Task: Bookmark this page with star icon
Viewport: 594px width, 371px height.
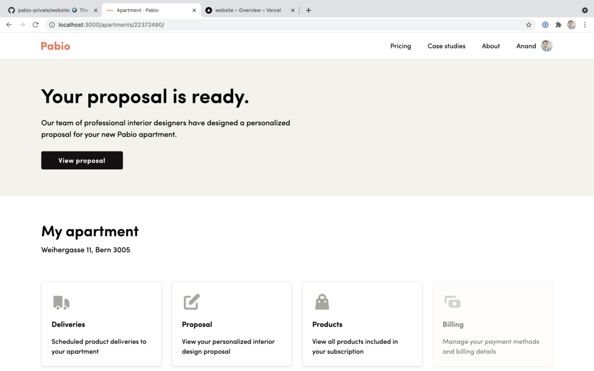Action: [528, 24]
